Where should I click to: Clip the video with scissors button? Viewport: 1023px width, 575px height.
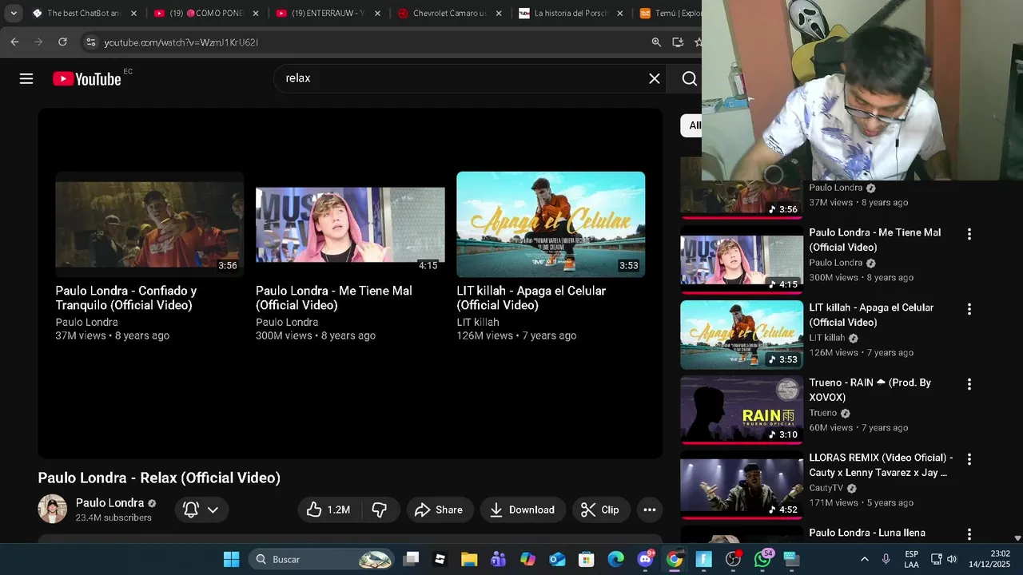pos(601,510)
